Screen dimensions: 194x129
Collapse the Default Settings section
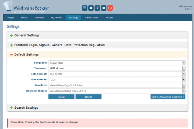point(11,55)
